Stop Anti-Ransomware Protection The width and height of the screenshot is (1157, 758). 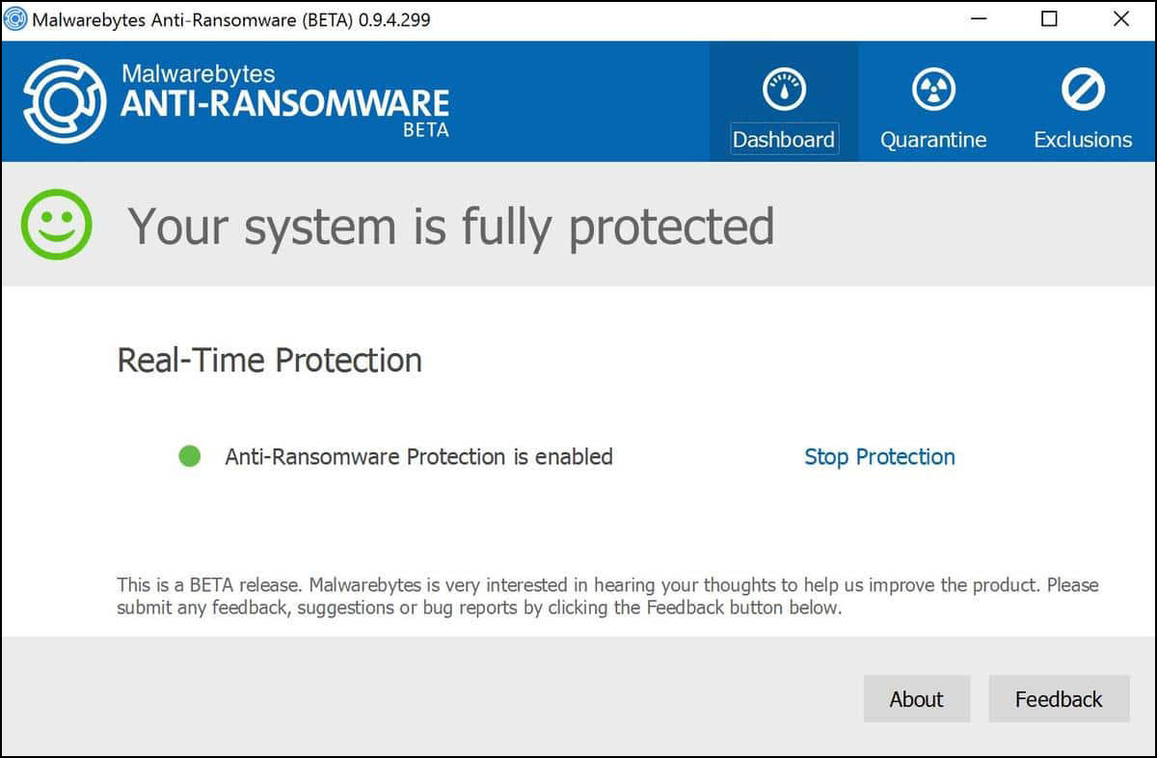[879, 456]
